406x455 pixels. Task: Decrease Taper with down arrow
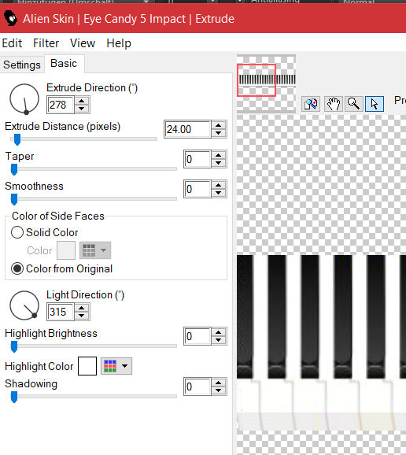coord(219,163)
